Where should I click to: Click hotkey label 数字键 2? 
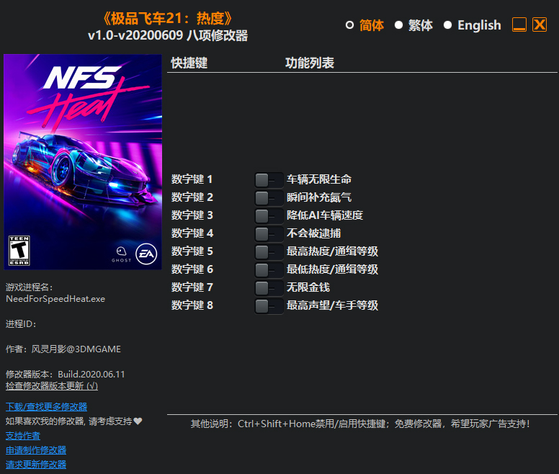coord(192,197)
